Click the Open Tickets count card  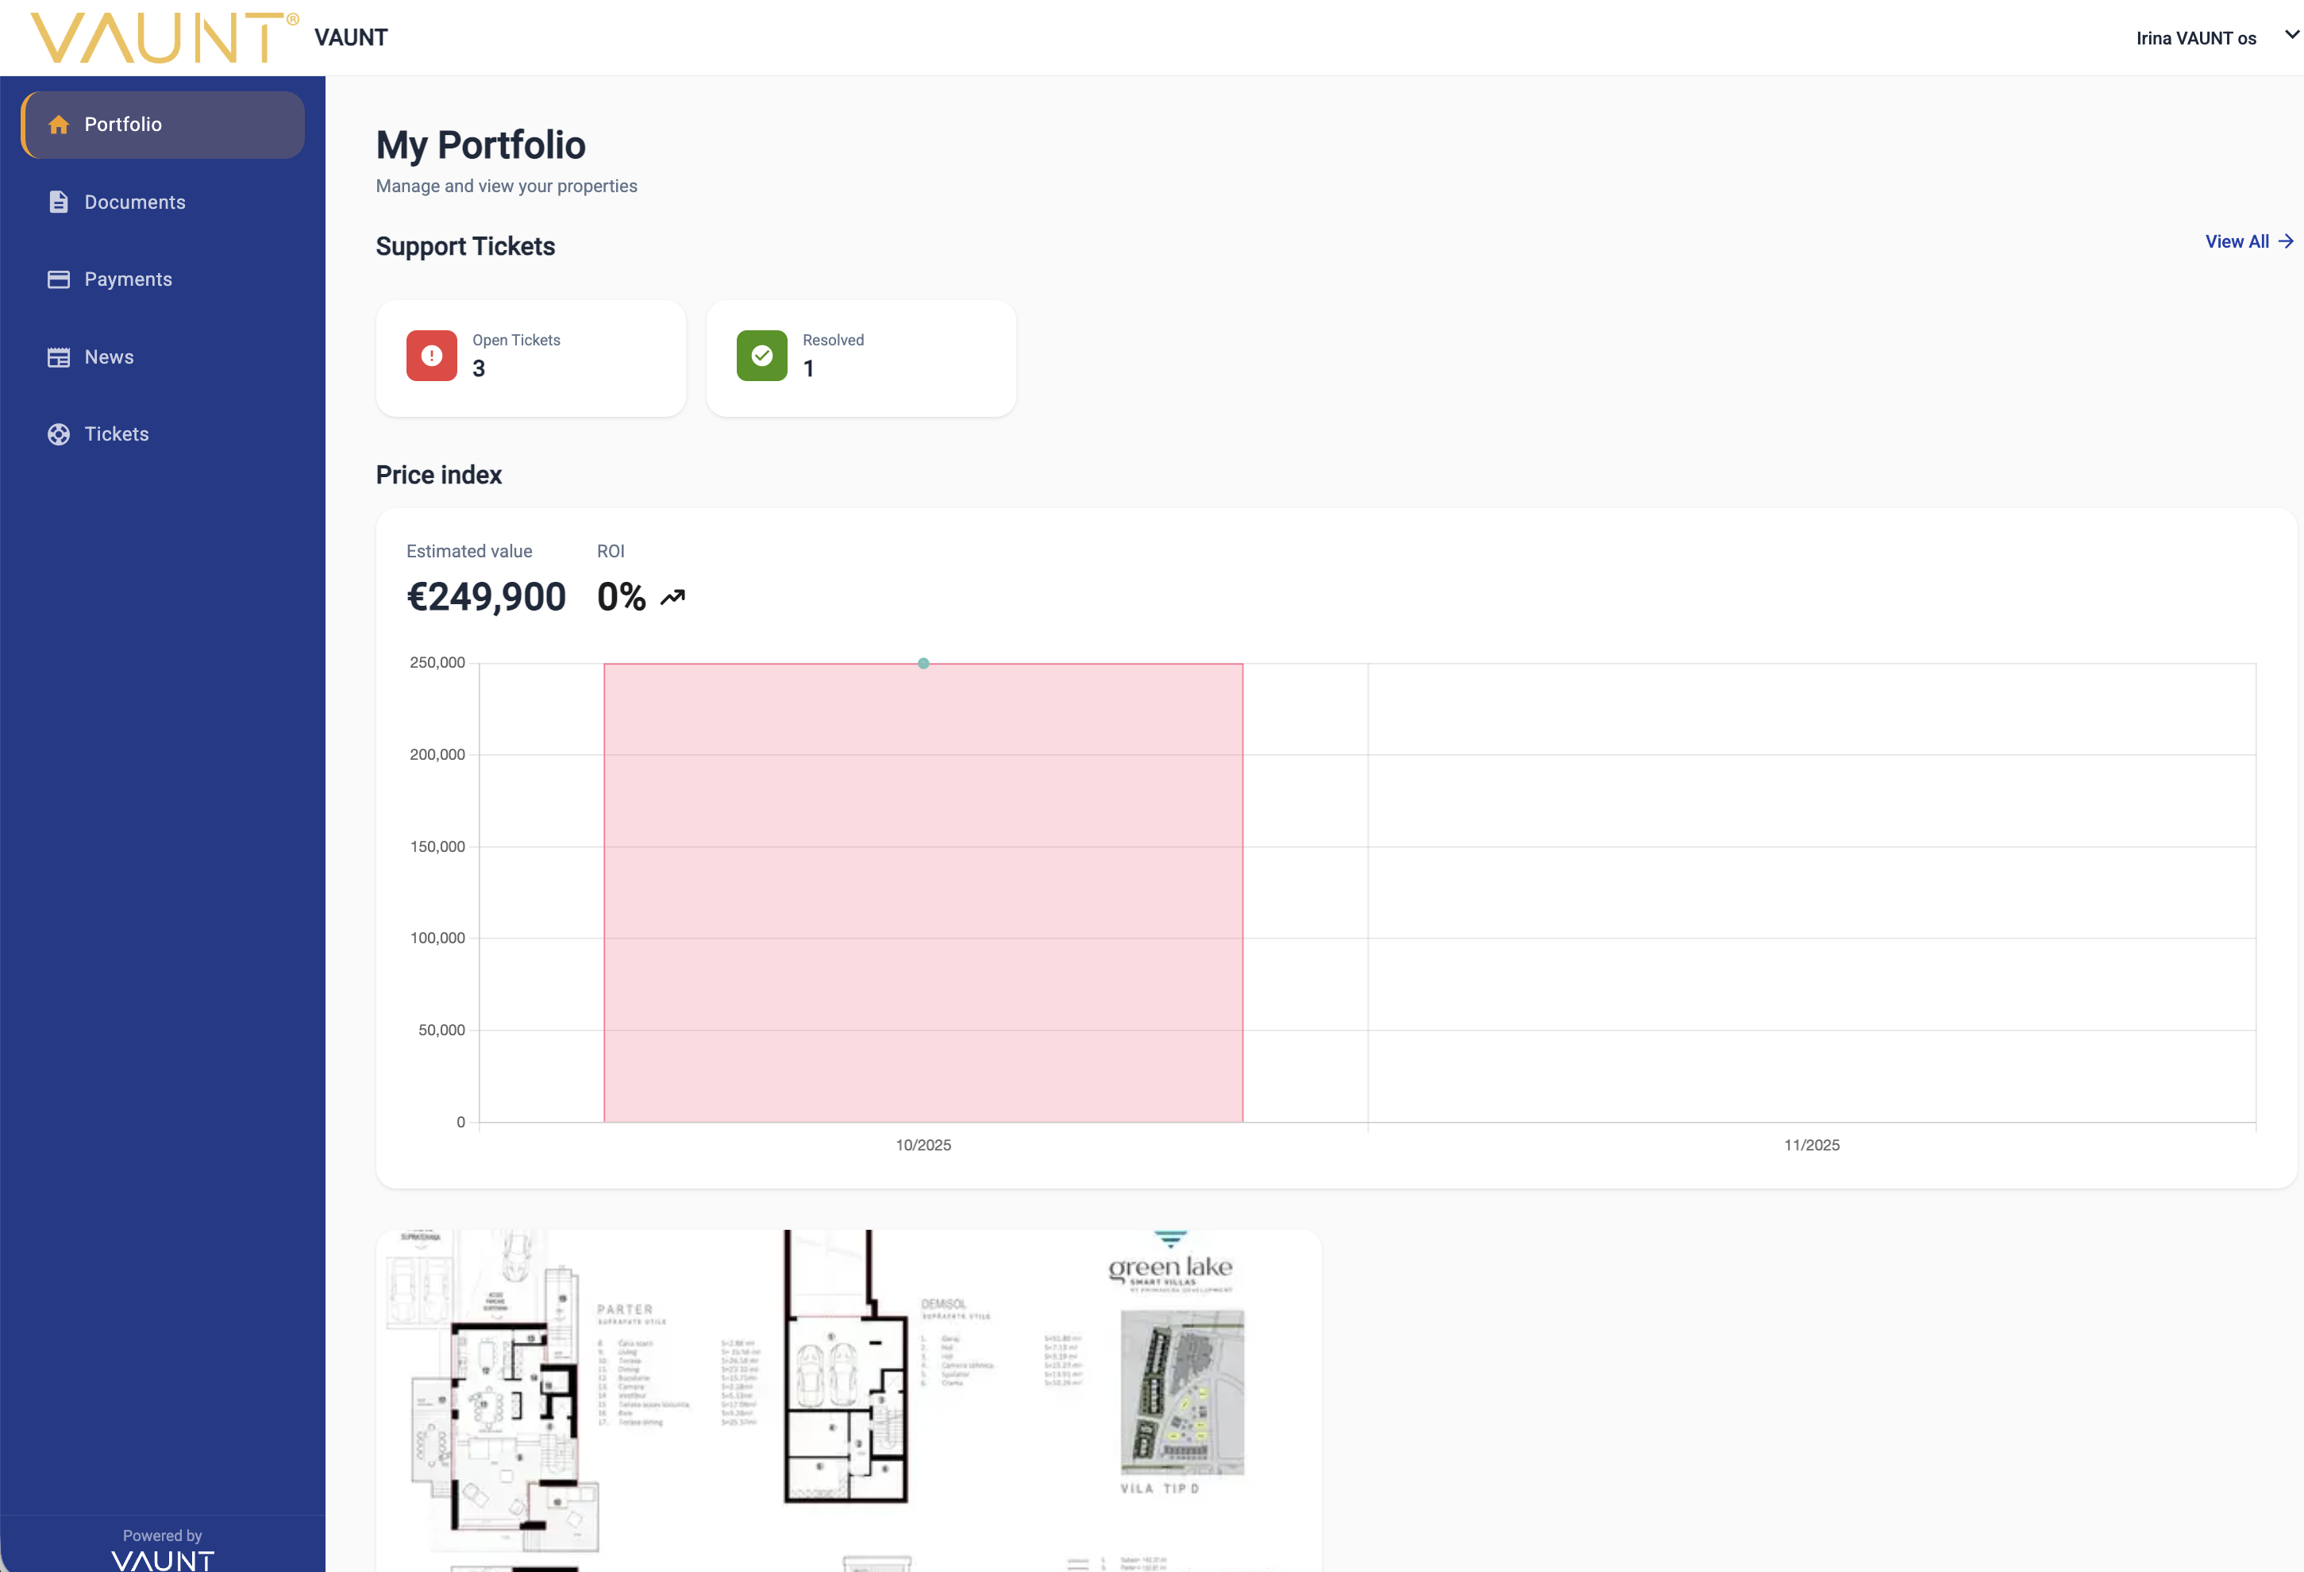[x=530, y=358]
